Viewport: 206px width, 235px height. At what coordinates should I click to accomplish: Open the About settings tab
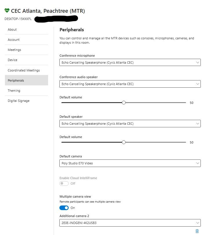coord(12,30)
